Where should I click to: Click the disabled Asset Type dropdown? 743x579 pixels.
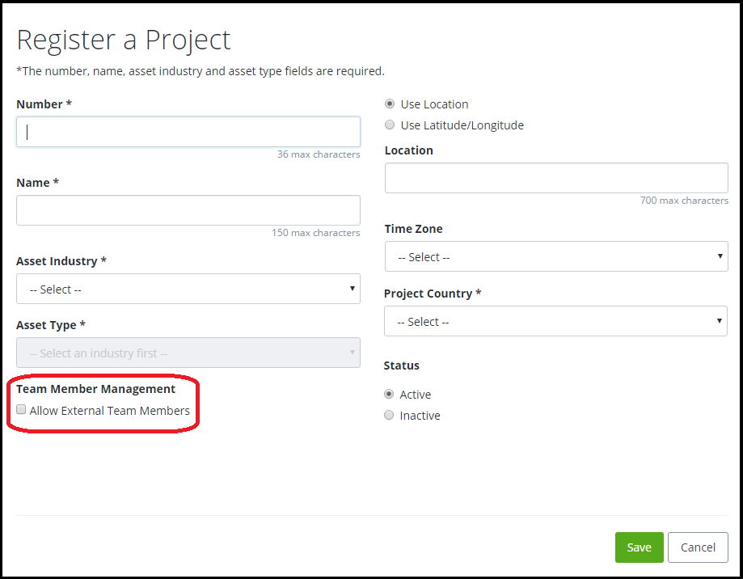[x=188, y=353]
